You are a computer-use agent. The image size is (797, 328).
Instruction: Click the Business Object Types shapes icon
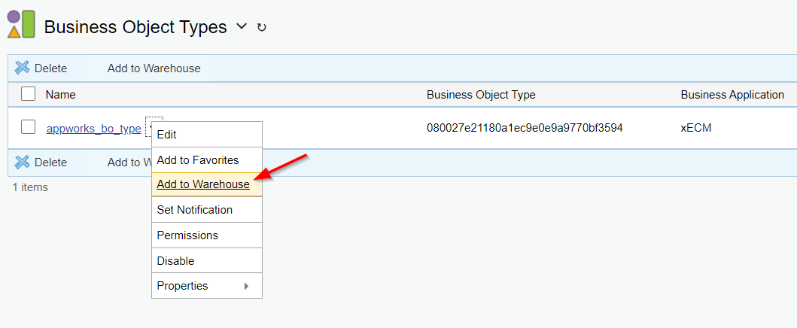[x=21, y=25]
